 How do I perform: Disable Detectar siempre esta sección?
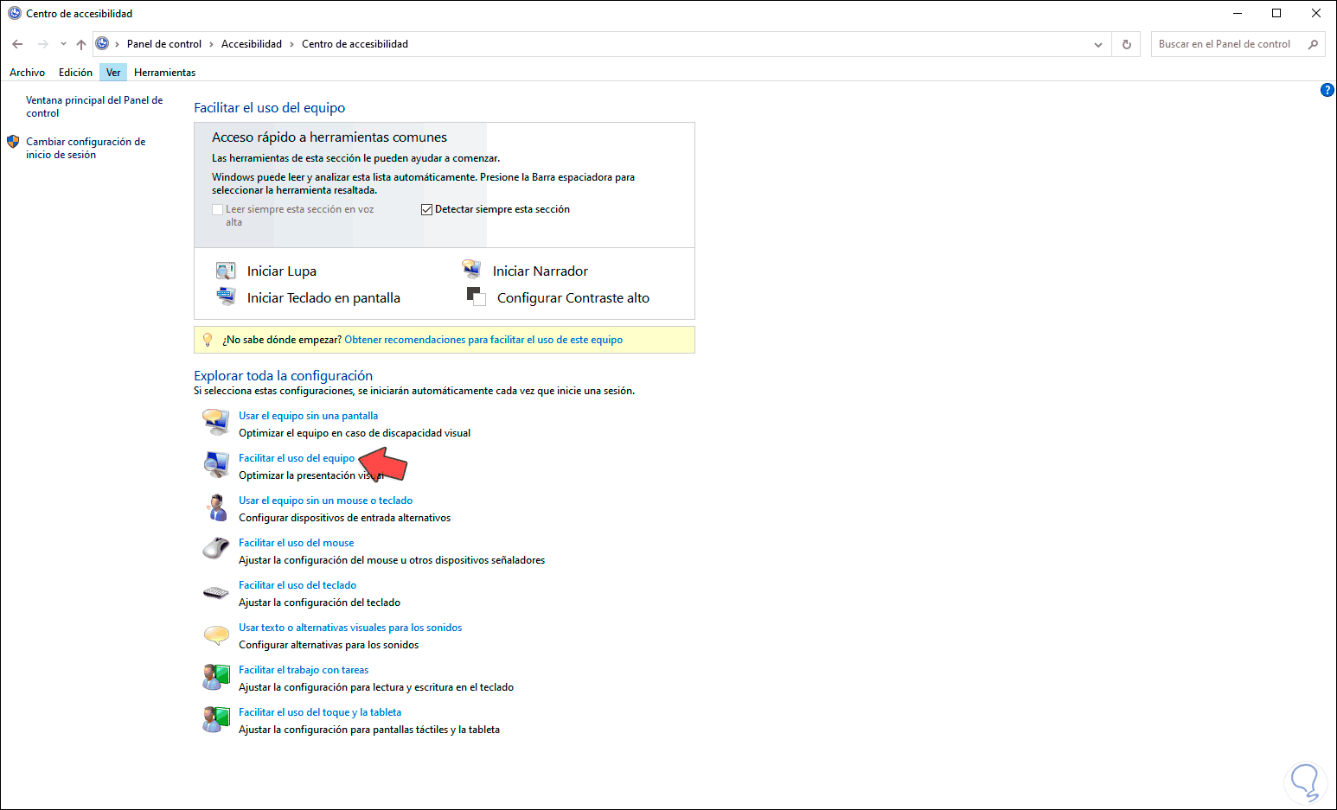coord(426,208)
